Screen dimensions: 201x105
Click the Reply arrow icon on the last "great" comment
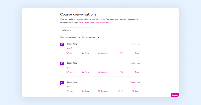point(83,91)
